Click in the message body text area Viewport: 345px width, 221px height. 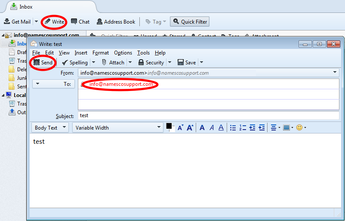click(x=185, y=170)
